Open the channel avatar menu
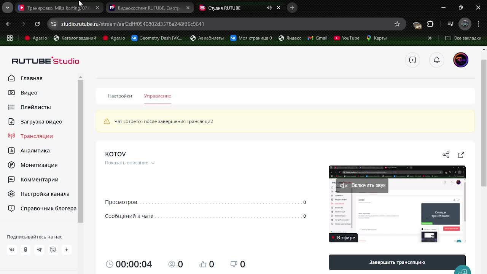The image size is (487, 274). pos(461,60)
